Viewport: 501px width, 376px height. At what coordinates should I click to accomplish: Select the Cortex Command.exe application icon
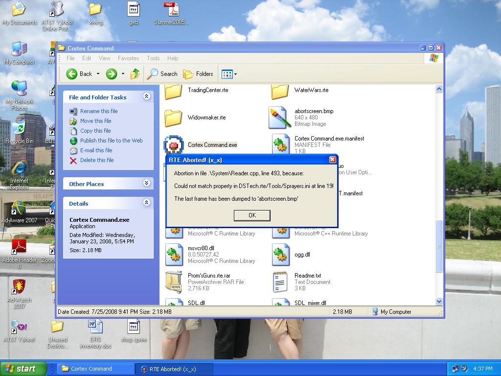click(x=173, y=145)
